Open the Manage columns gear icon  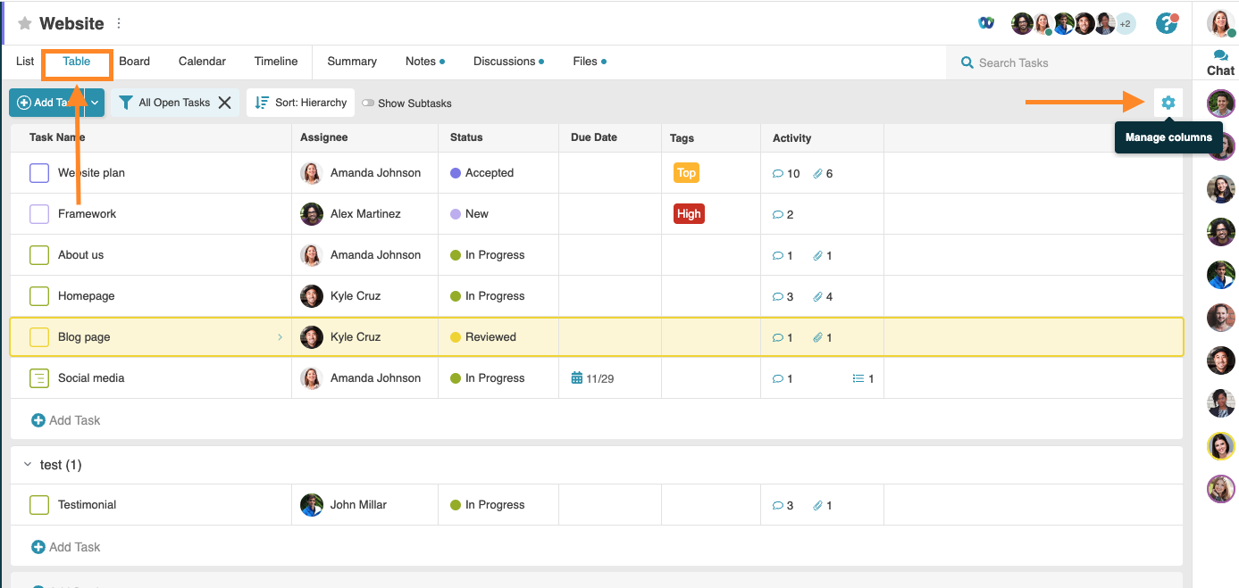coord(1168,102)
